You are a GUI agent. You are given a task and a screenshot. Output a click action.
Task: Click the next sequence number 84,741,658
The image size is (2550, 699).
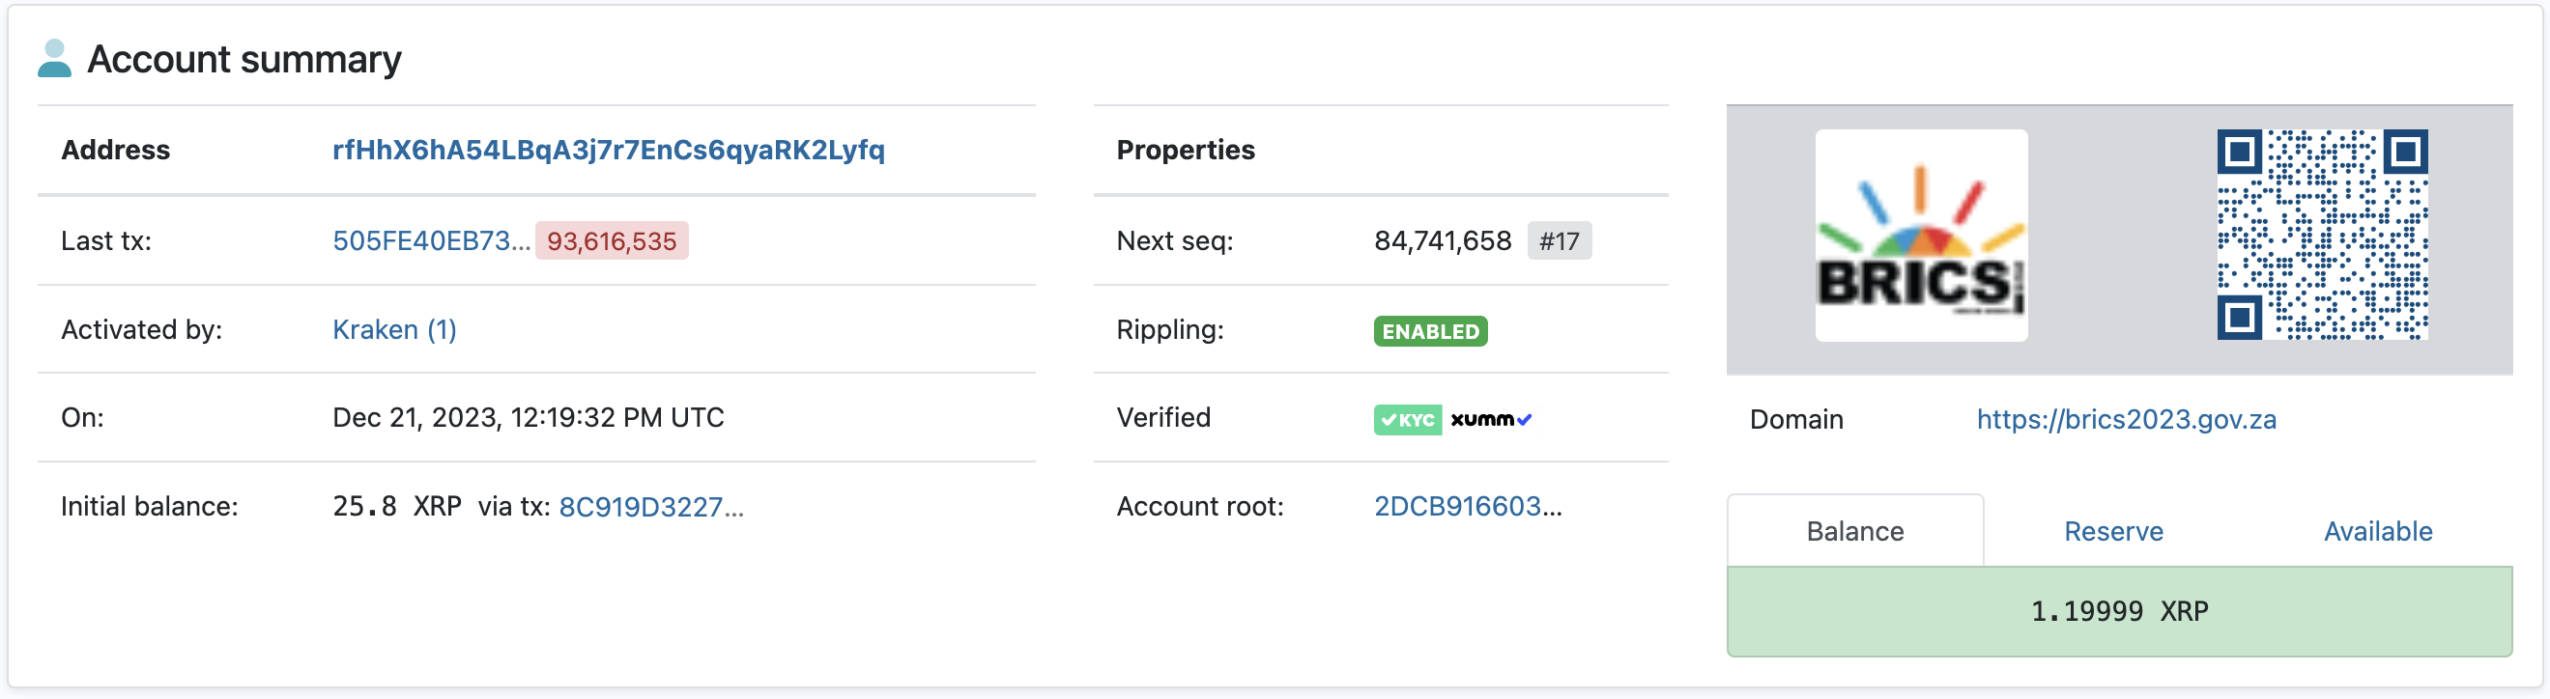(x=1442, y=241)
